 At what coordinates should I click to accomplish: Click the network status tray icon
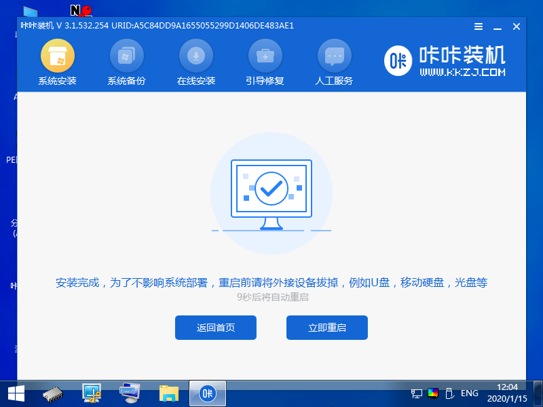coord(416,393)
